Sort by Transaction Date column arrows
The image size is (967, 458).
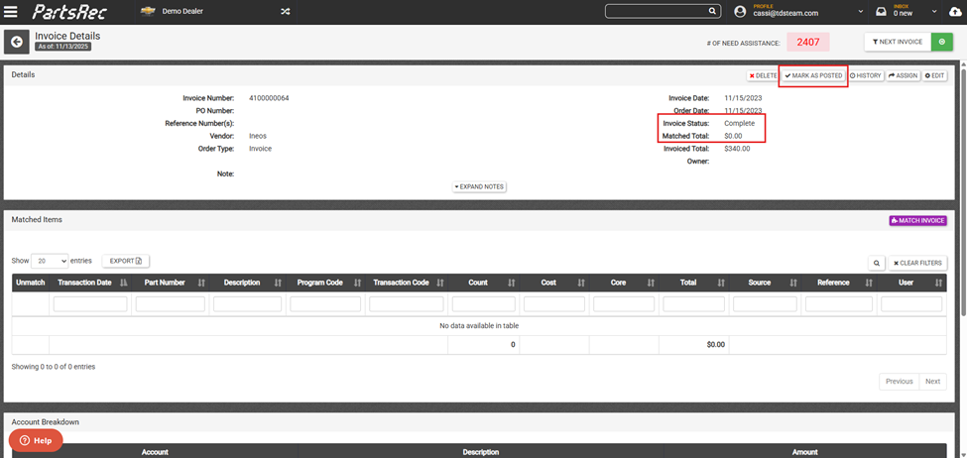pos(123,283)
